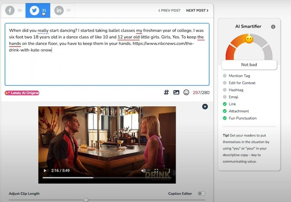
Task: Select the Hashtag checklist item
Action: 233,90
